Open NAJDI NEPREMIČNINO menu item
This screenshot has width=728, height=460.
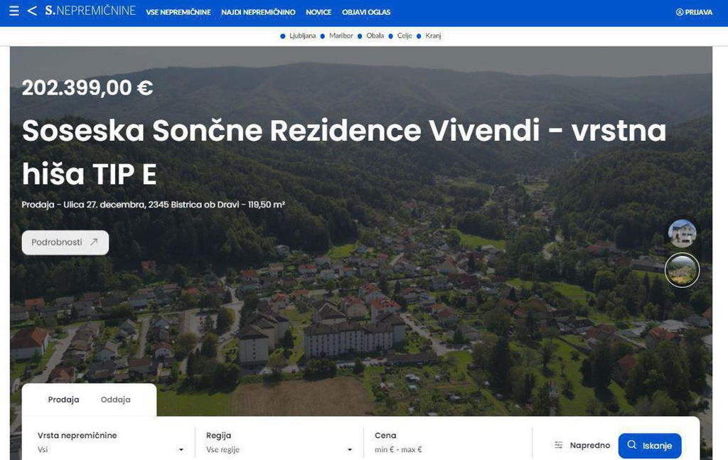[x=258, y=12]
